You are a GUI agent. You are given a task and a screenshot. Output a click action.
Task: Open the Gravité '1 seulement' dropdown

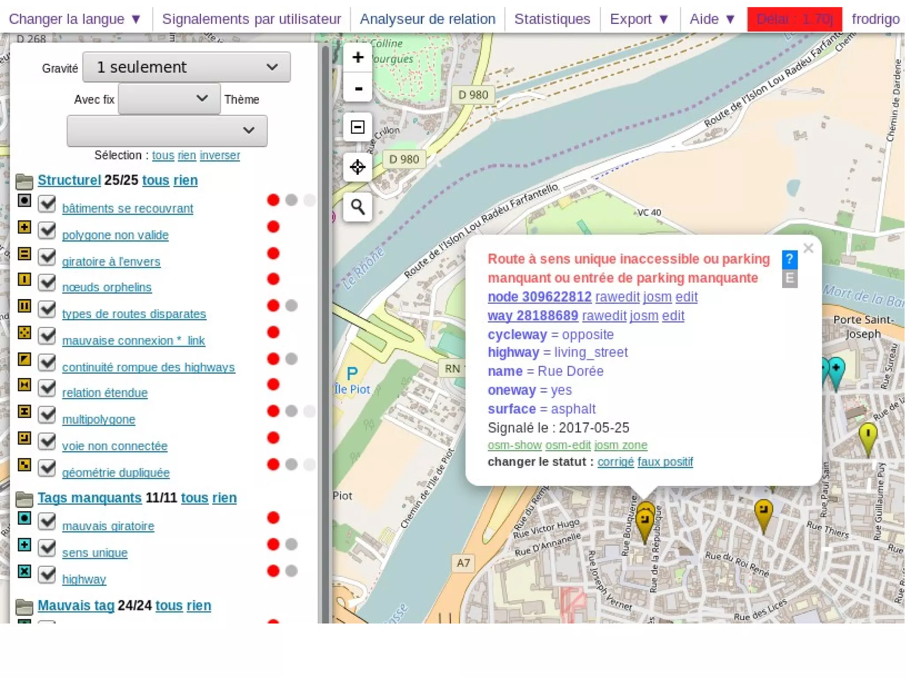pos(186,67)
